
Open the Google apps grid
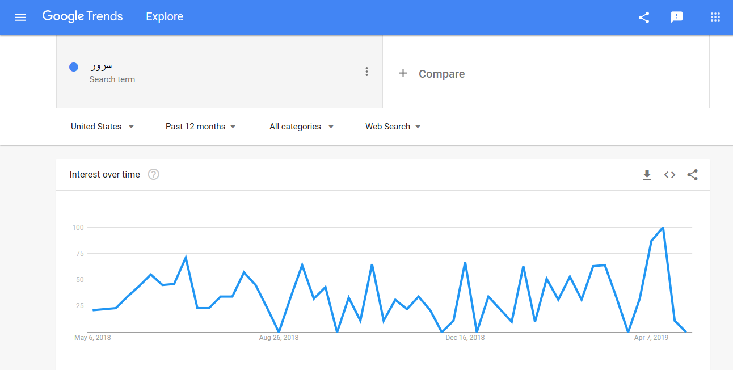(x=715, y=18)
